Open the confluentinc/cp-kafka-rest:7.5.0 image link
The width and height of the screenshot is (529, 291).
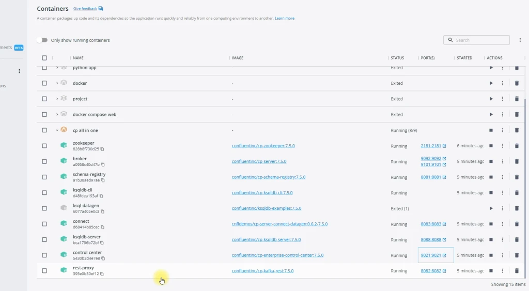(x=262, y=271)
